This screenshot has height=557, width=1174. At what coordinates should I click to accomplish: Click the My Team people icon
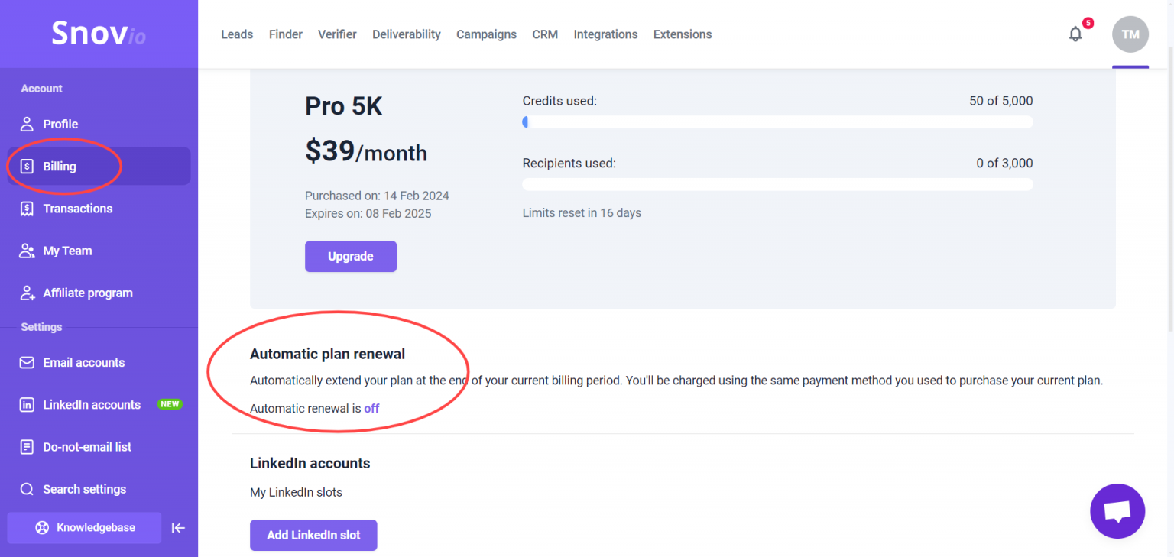(x=27, y=251)
